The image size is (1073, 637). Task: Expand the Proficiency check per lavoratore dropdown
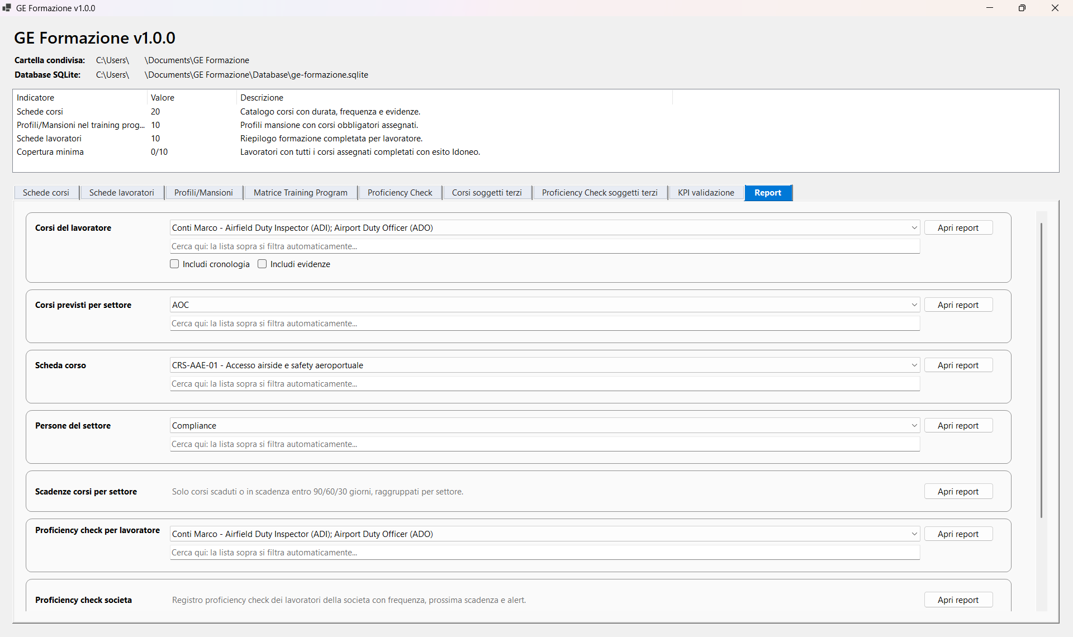[914, 534]
